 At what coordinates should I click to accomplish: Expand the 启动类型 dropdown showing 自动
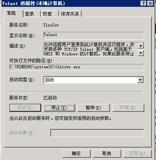pos(141,80)
